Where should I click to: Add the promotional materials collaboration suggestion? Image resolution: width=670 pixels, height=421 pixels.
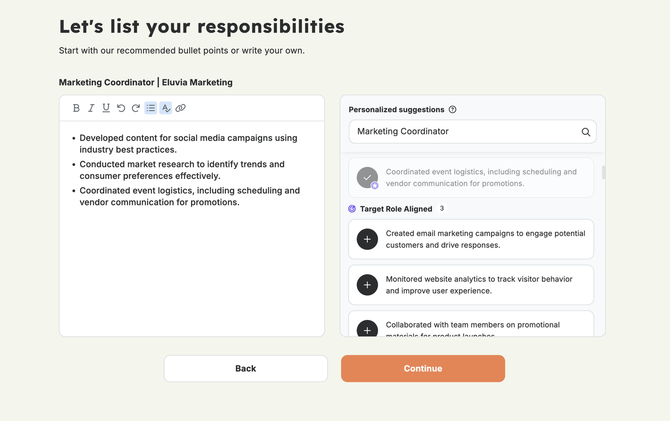point(368,330)
